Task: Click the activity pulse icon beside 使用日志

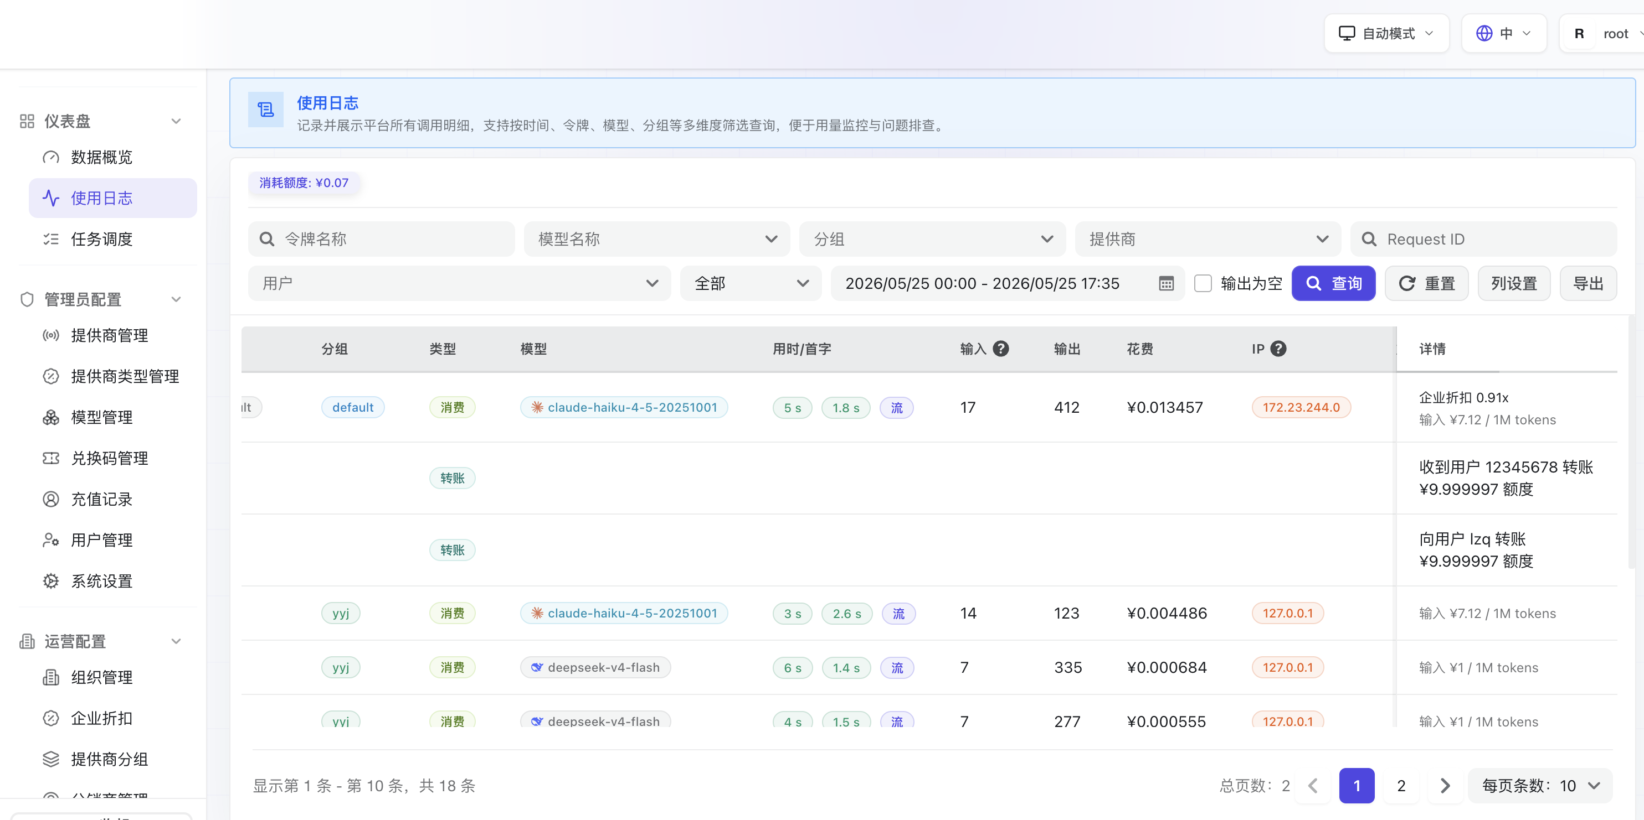Action: [50, 198]
